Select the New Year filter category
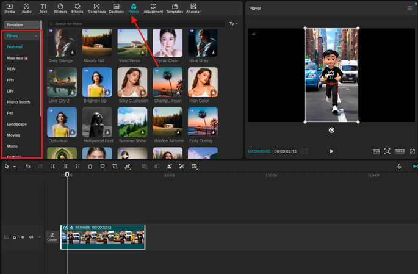The image size is (418, 274). click(17, 58)
